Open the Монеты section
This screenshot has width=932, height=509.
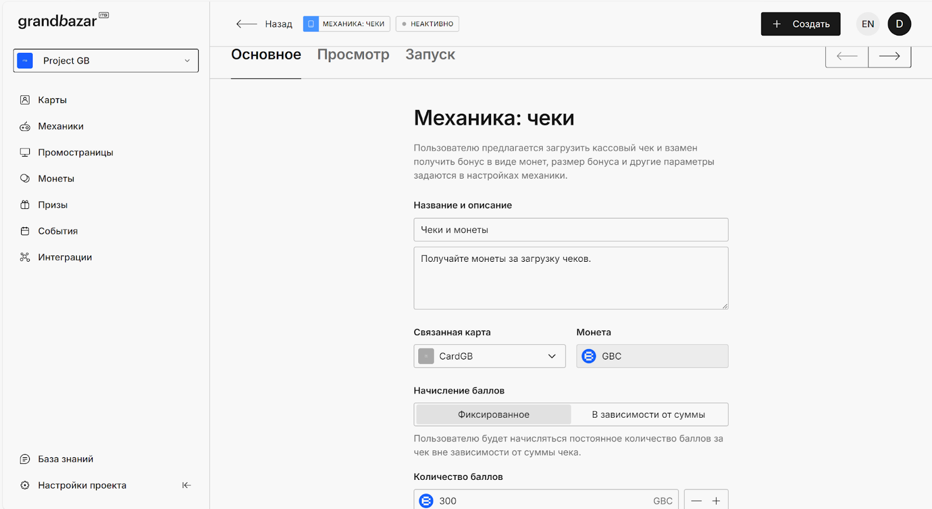[x=47, y=179]
